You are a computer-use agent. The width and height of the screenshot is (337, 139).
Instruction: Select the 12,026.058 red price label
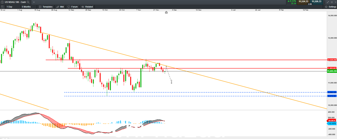pyautogui.click(x=332, y=60)
